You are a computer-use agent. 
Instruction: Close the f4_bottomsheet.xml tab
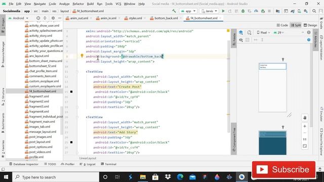point(220,18)
